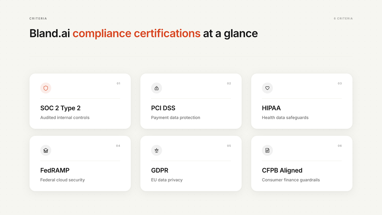Click card number 04
Viewport: 382px width, 215px height.
pyautogui.click(x=118, y=146)
